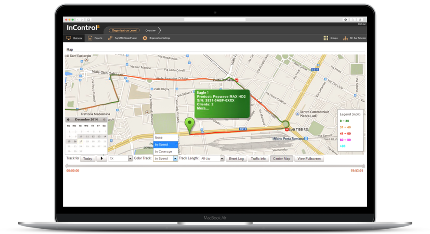The image size is (430, 234).
Task: Choose None in Color Track list
Action: point(166,137)
